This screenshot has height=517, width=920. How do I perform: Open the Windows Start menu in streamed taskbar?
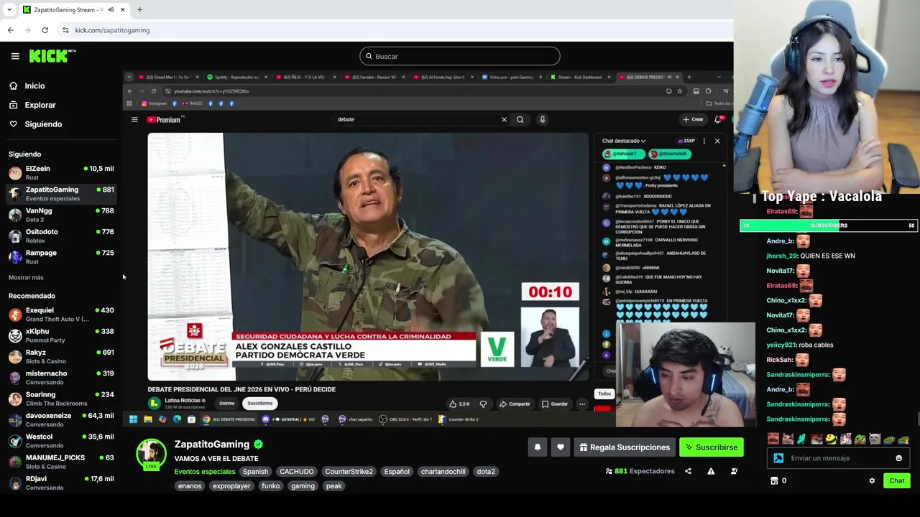tap(133, 419)
